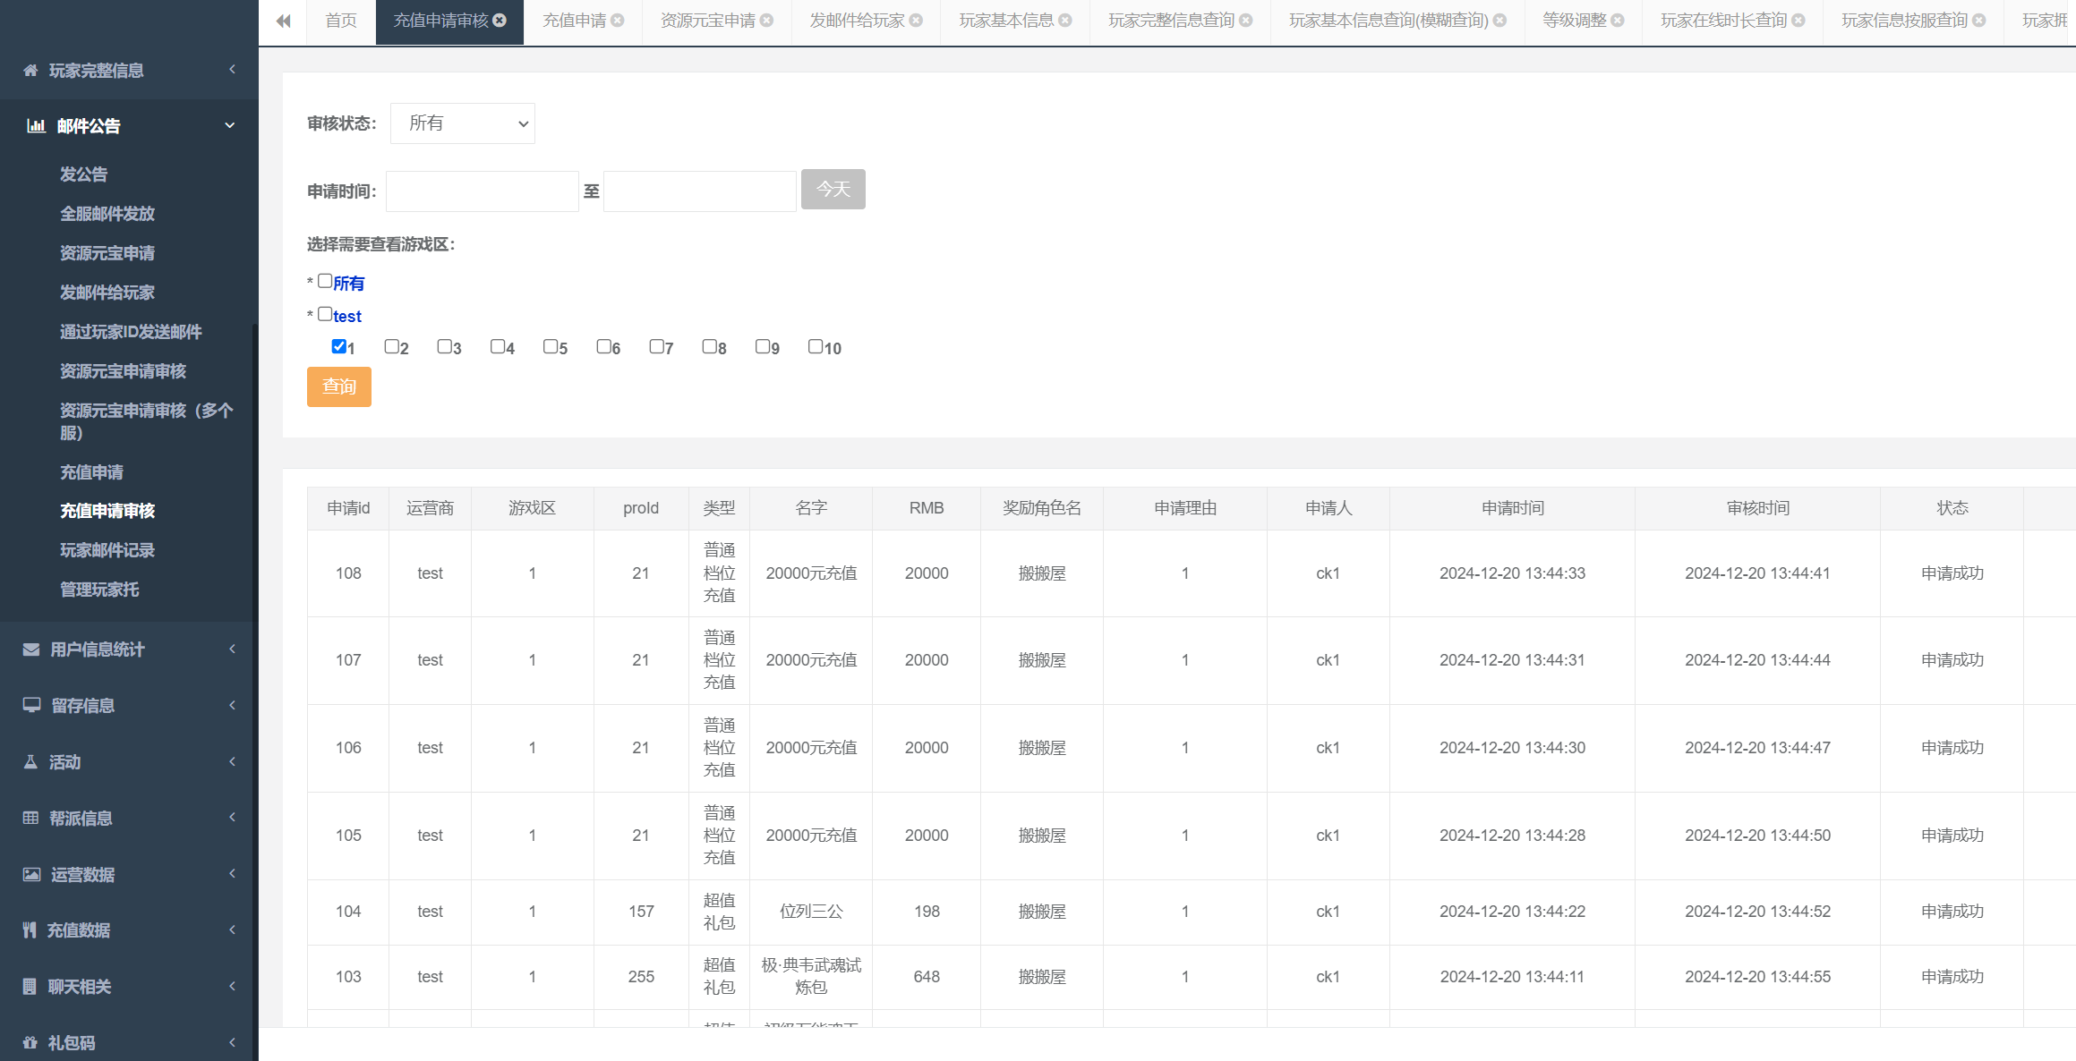
Task: Click the start date 申请时间 input field
Action: coord(482,191)
